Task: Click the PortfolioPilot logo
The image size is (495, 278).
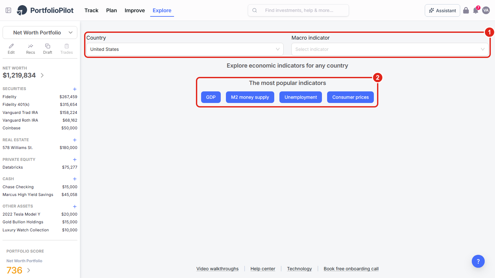Action: click(x=45, y=10)
